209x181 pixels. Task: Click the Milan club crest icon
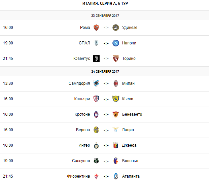pos(116,83)
